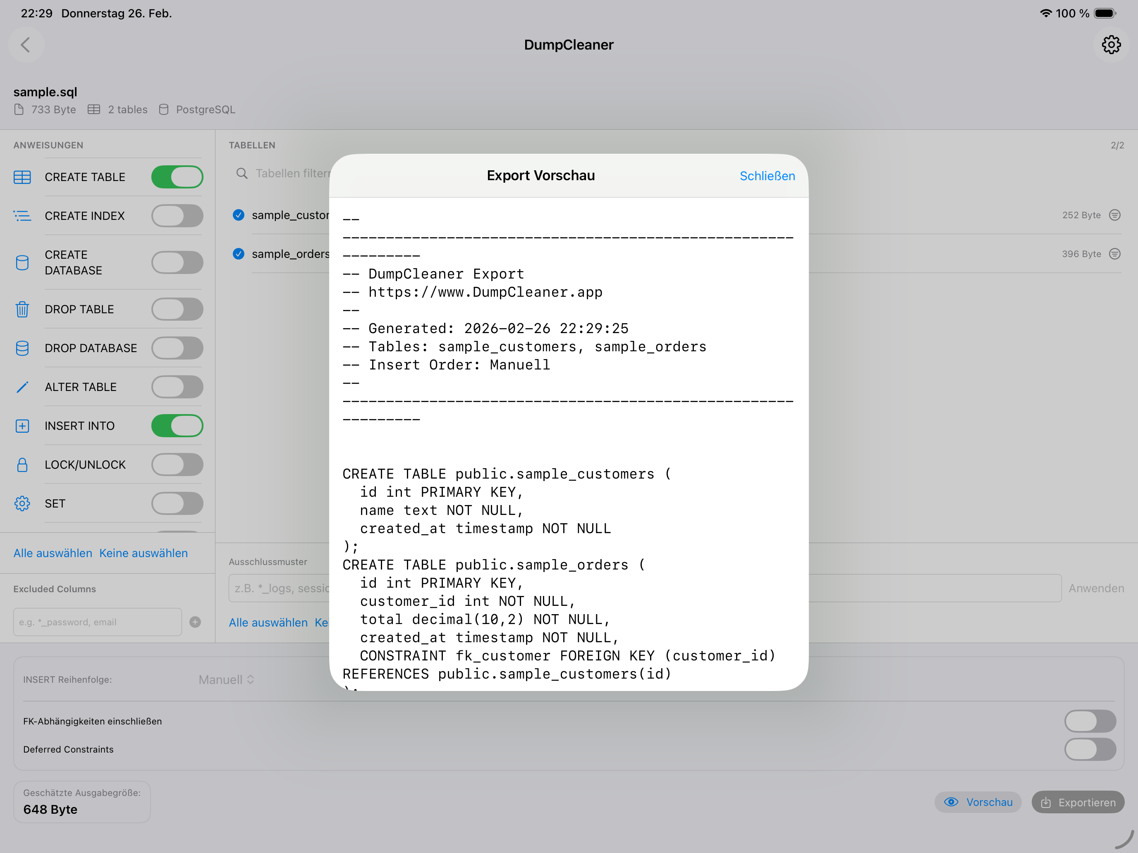Image resolution: width=1138 pixels, height=853 pixels.
Task: Click Alle auswählen under Anweisungen
Action: 53,553
